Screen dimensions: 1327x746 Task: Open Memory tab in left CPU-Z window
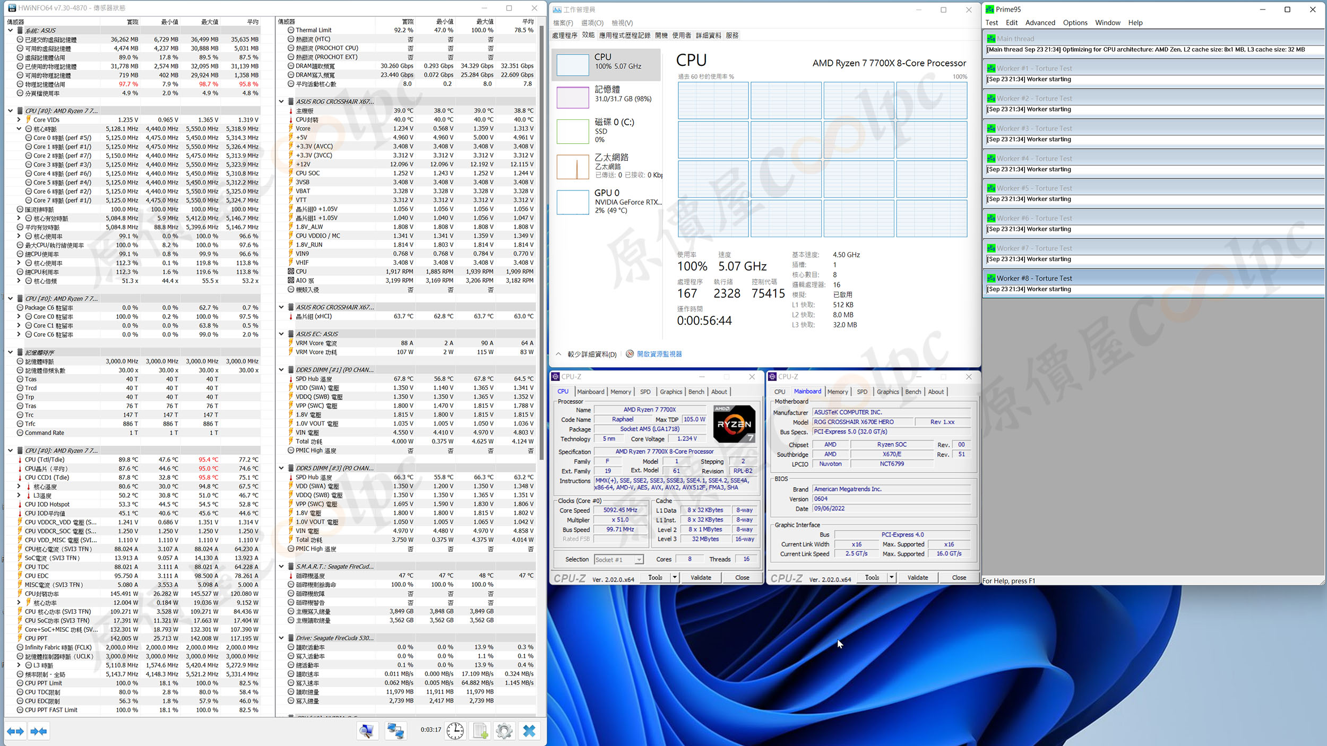[621, 392]
